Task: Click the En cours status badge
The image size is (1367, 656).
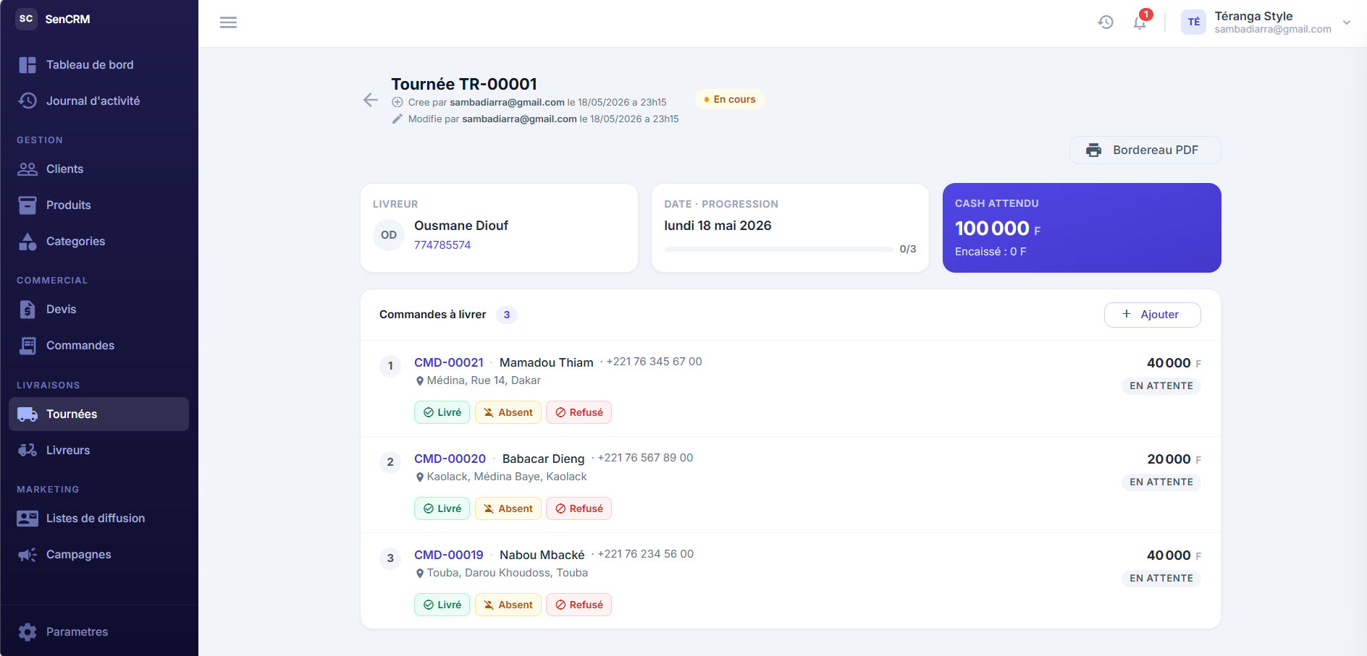Action: pyautogui.click(x=730, y=99)
